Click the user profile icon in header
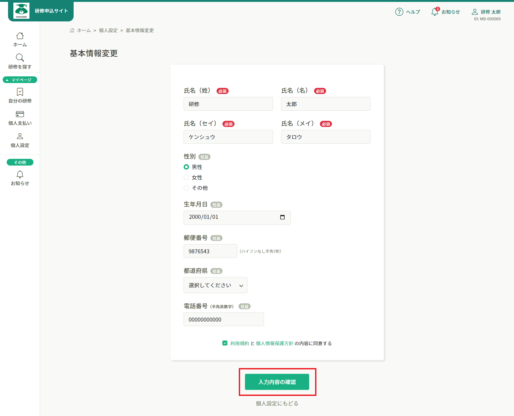 point(475,12)
